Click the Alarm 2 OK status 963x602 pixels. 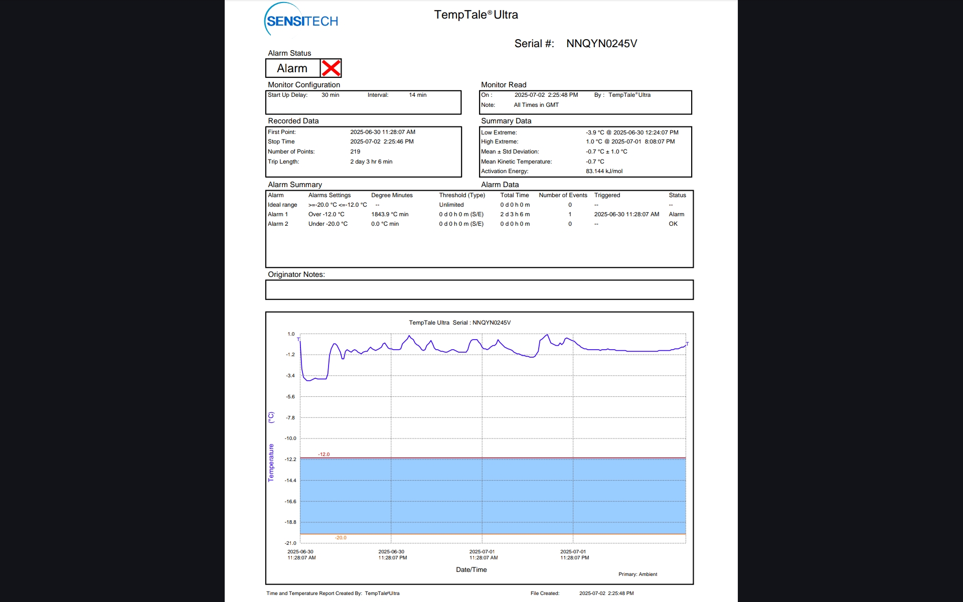tap(673, 224)
